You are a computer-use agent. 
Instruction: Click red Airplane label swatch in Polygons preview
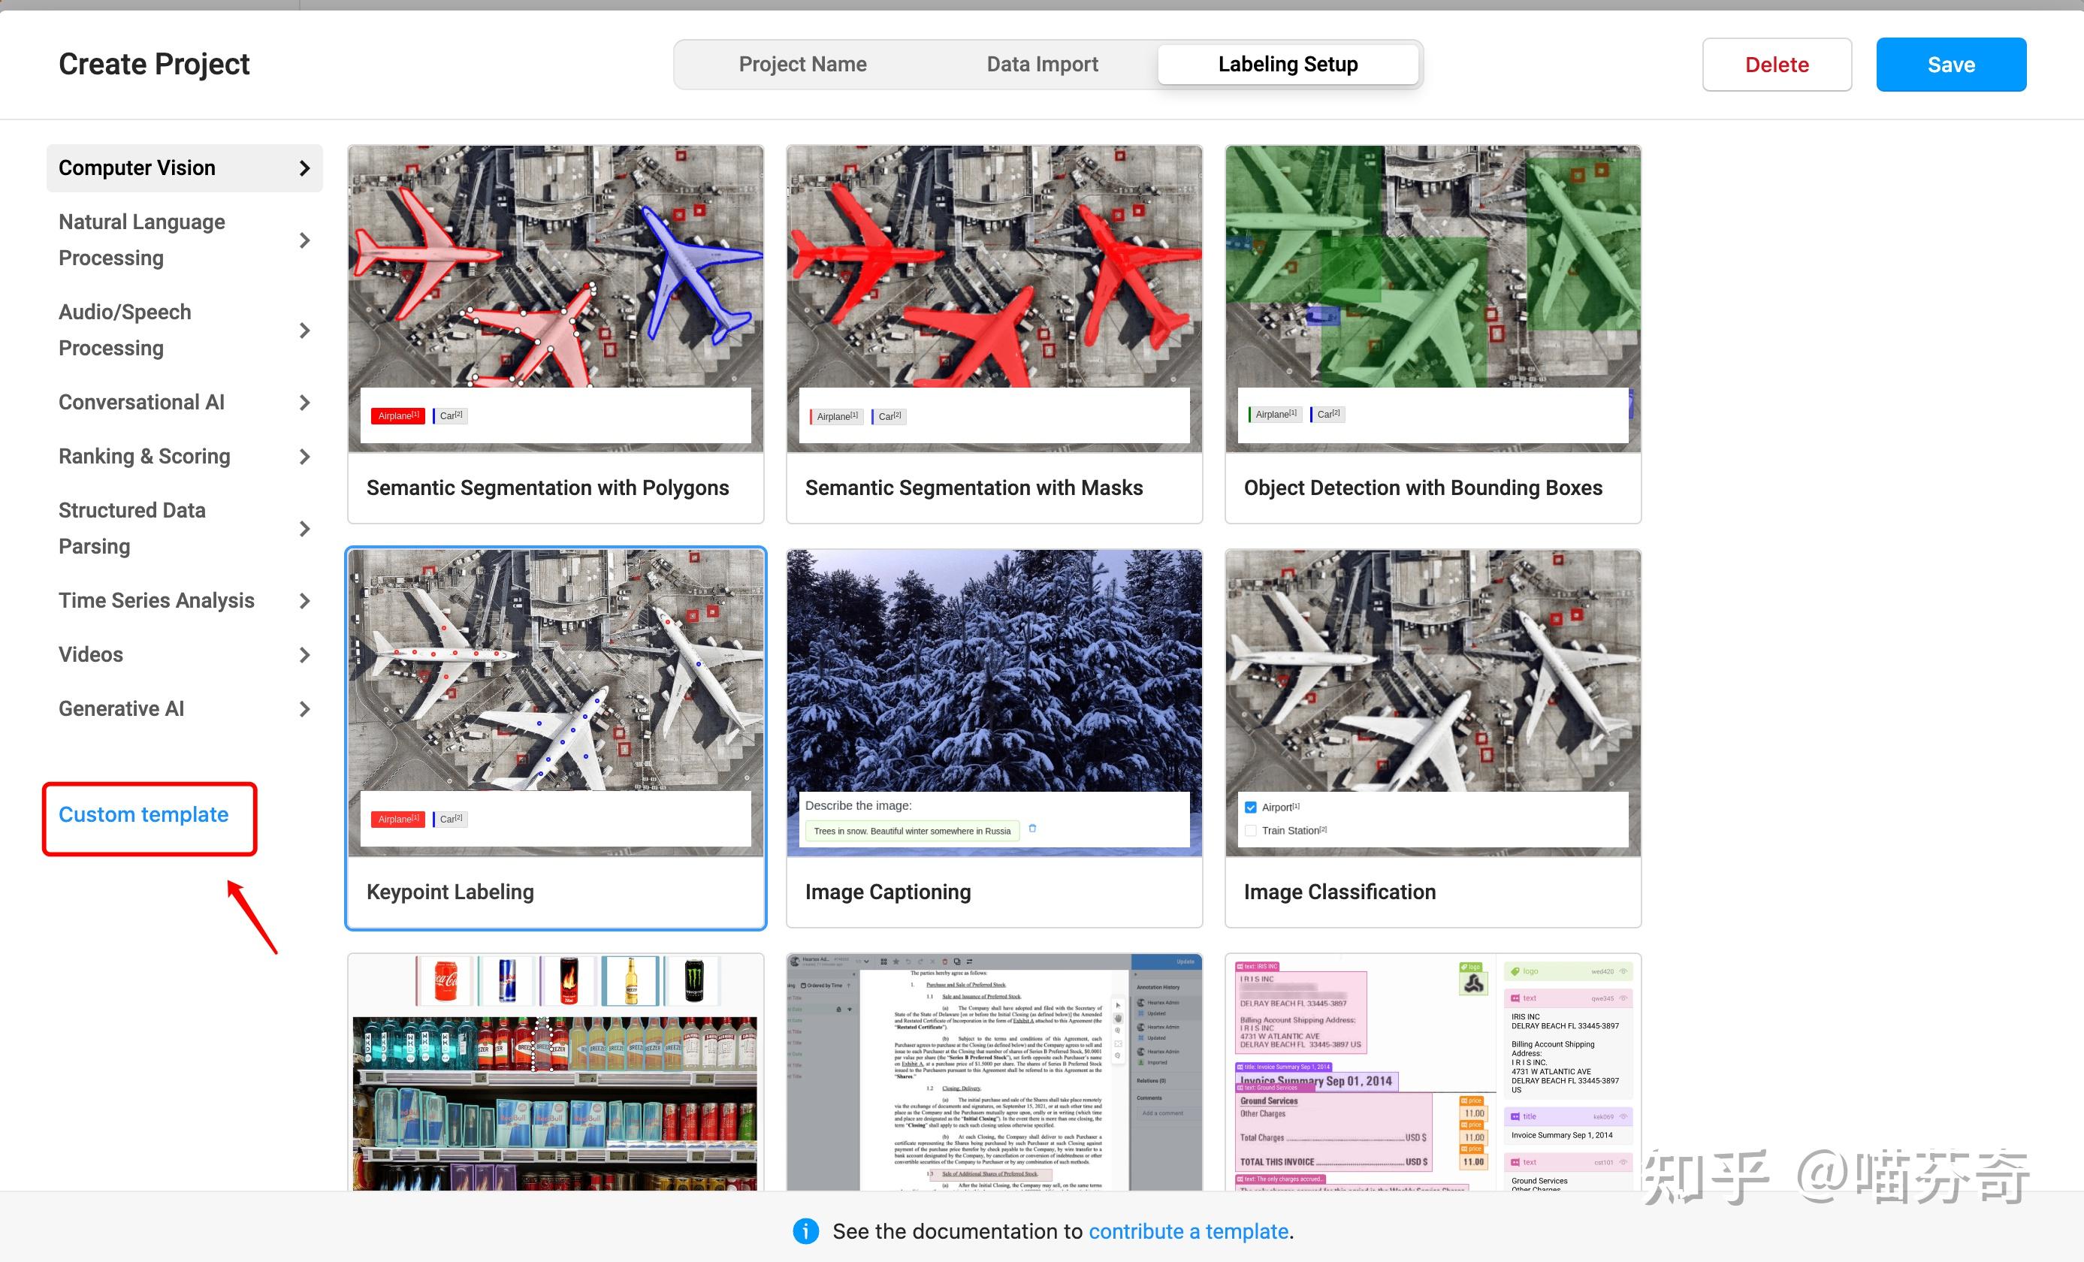click(x=397, y=415)
